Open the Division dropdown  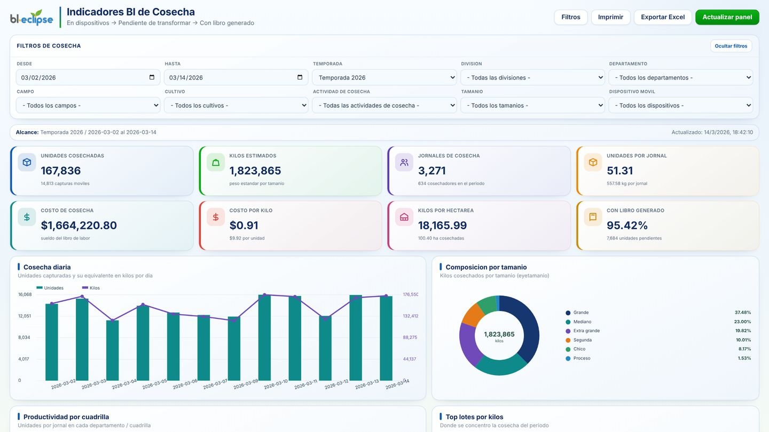pos(532,77)
